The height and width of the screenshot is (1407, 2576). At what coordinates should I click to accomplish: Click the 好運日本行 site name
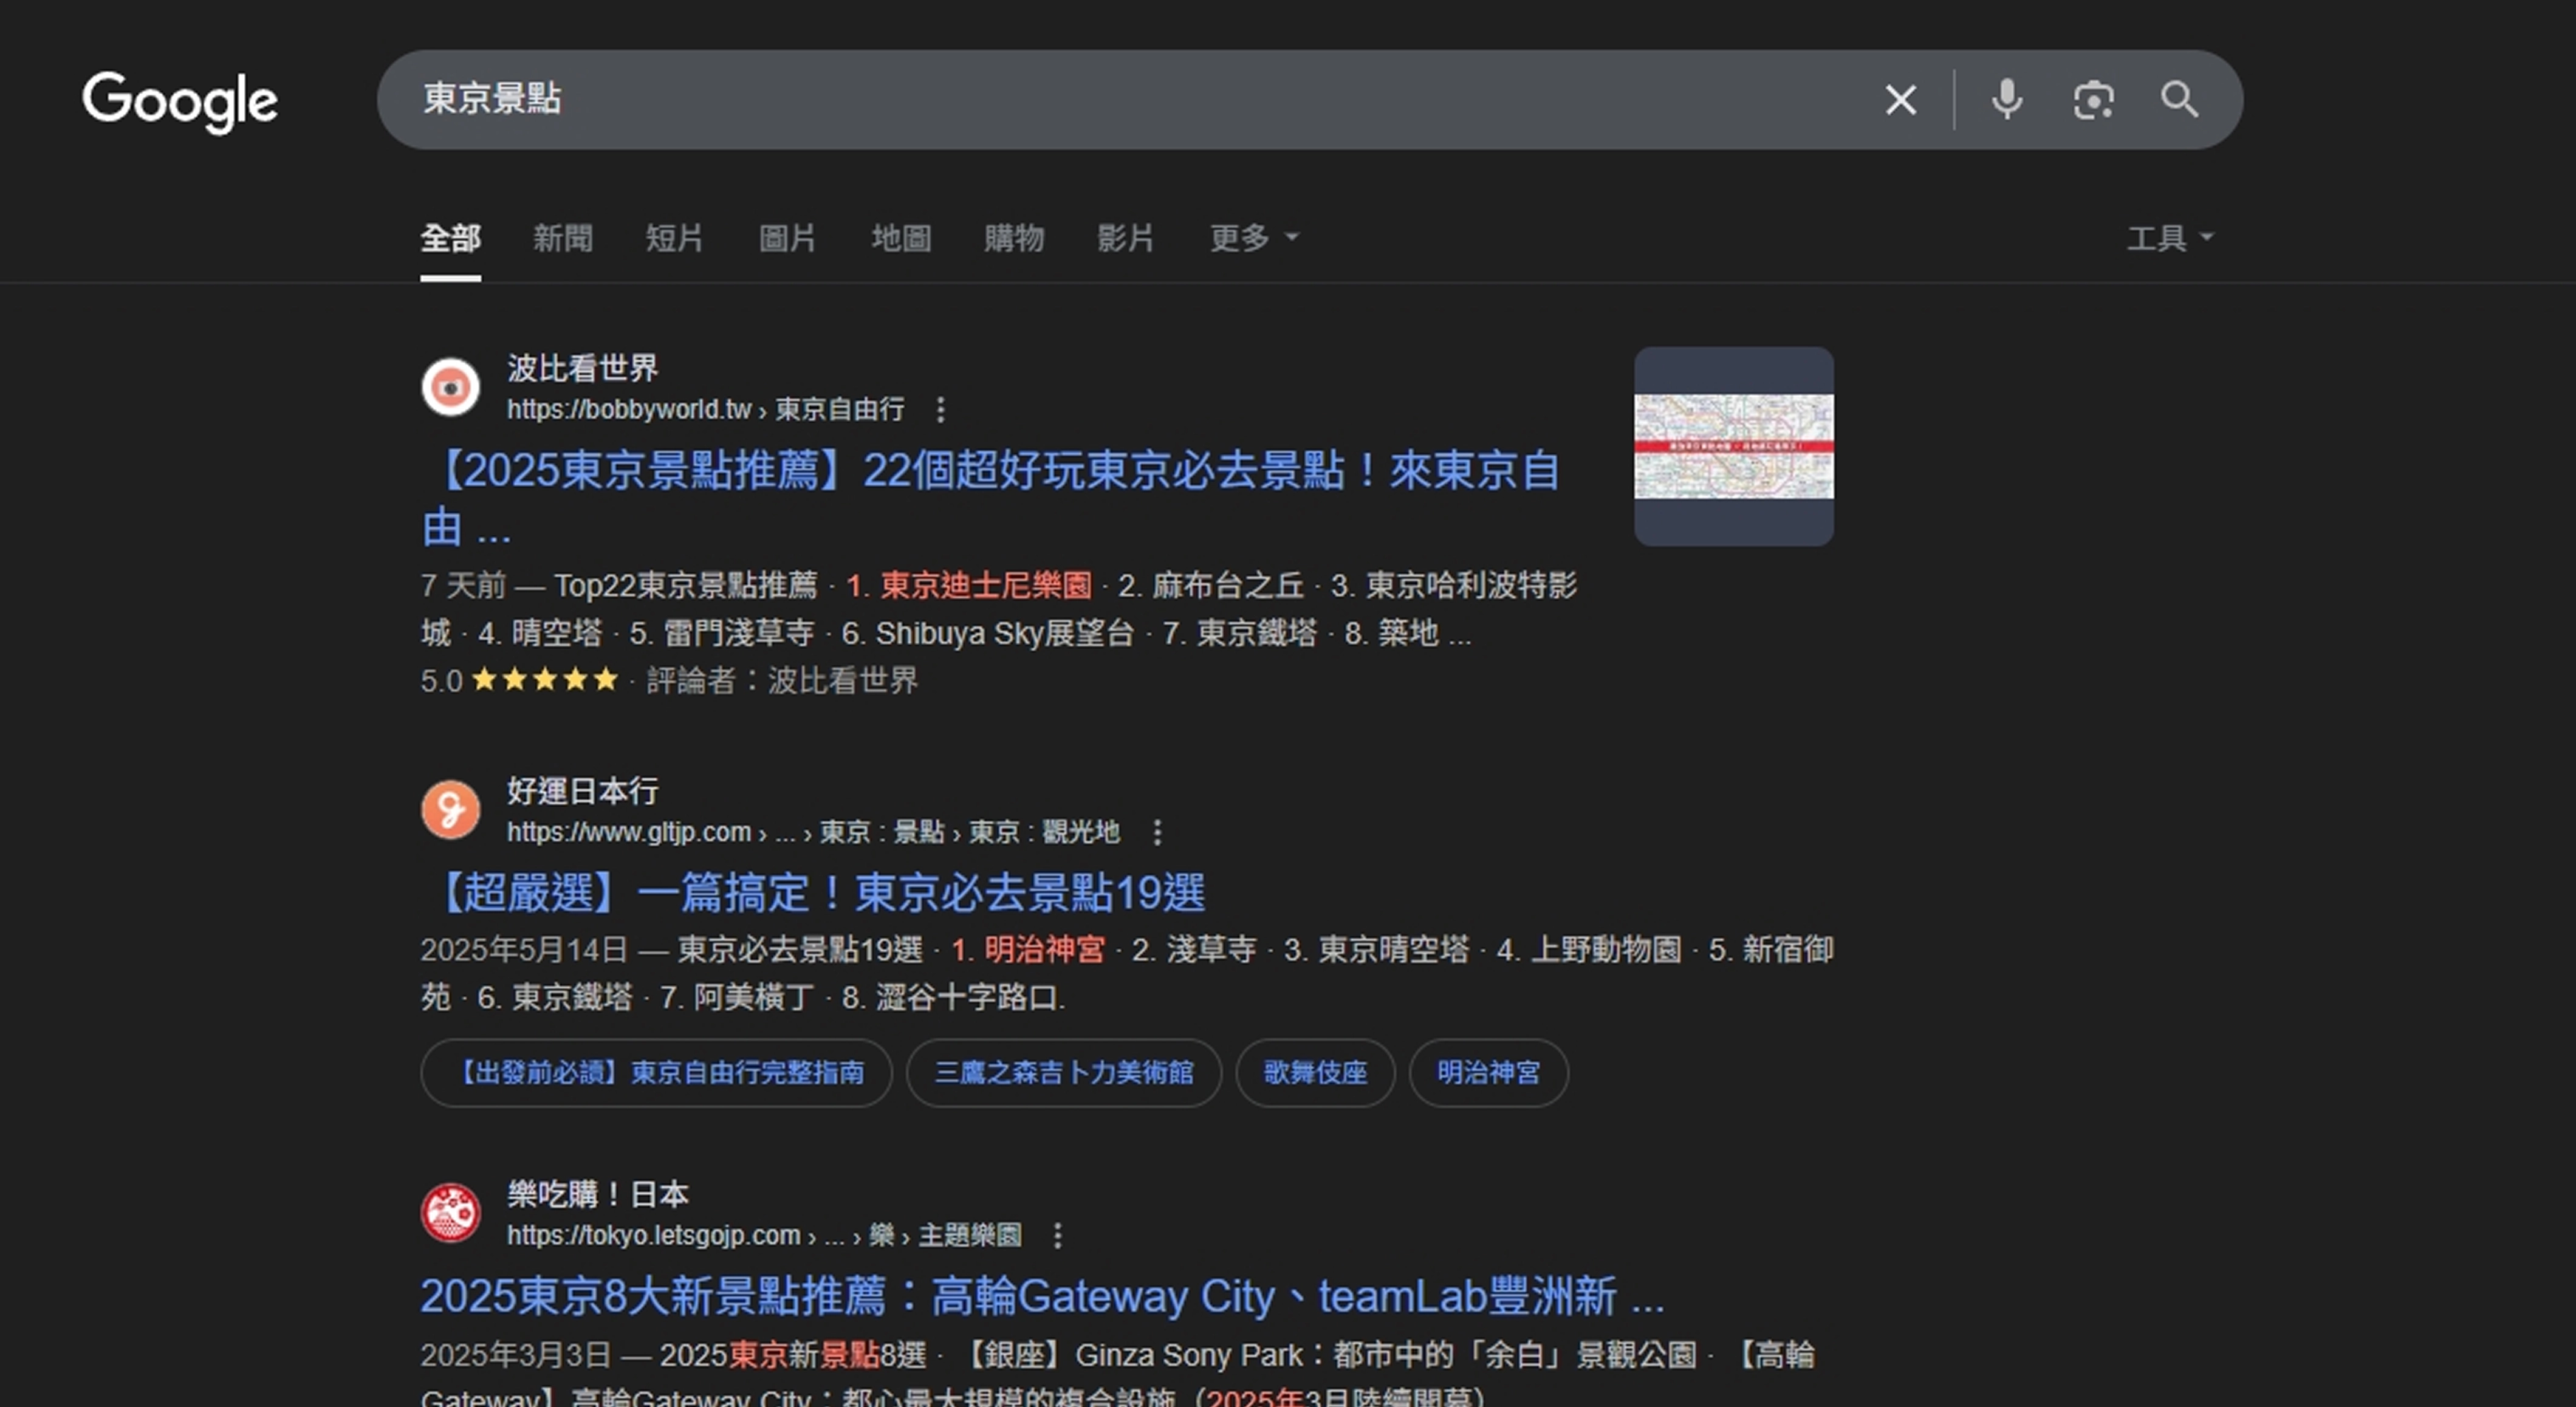pos(582,791)
